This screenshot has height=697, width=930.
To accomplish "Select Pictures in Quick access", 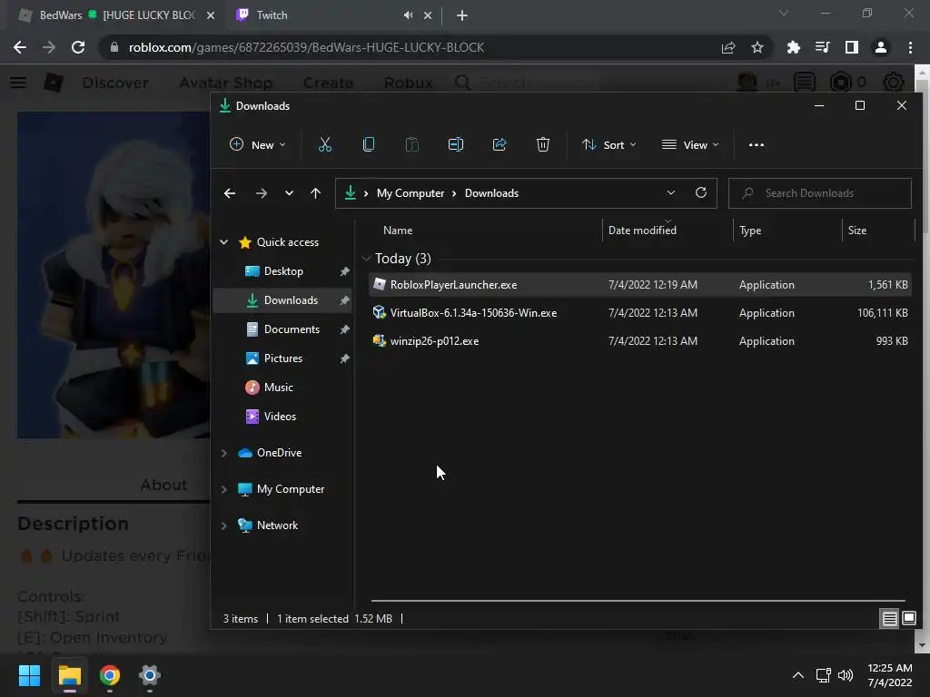I will coord(283,358).
